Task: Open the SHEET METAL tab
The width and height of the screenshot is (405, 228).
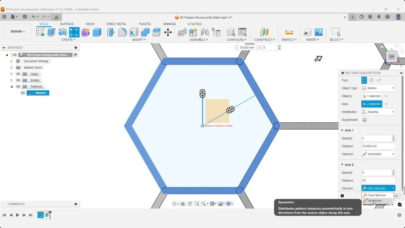Action: (x=116, y=24)
